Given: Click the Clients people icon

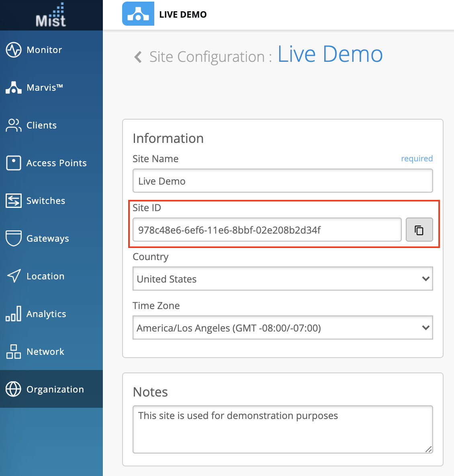Looking at the screenshot, I should 14,125.
